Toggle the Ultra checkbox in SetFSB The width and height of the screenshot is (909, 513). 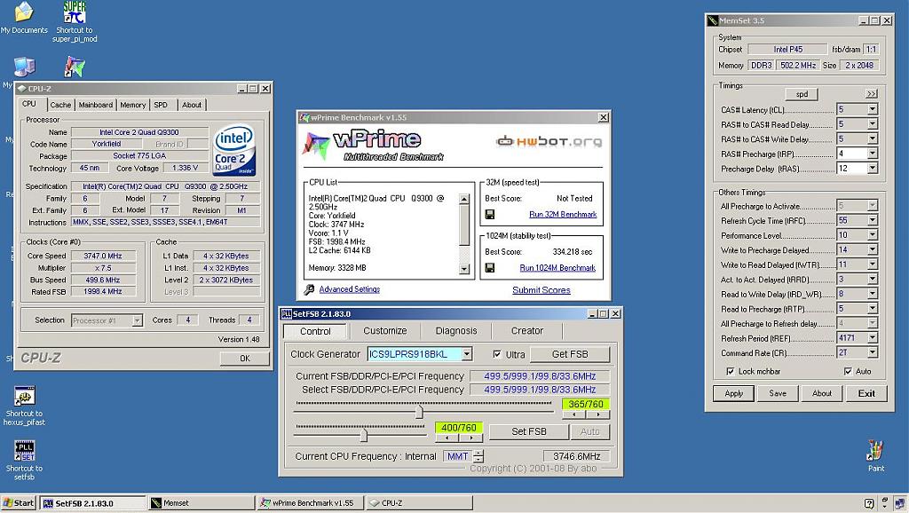pos(497,354)
